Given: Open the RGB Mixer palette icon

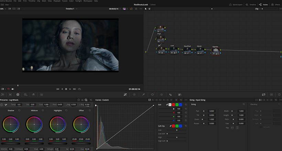Looking at the screenshot, I should pyautogui.click(x=33, y=95).
